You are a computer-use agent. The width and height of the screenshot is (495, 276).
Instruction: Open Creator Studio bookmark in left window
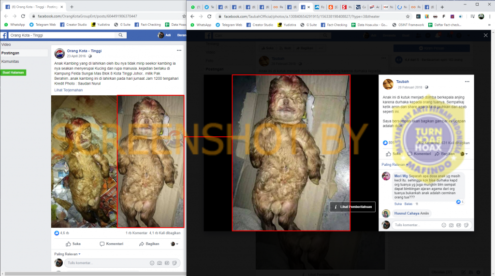[x=73, y=25]
